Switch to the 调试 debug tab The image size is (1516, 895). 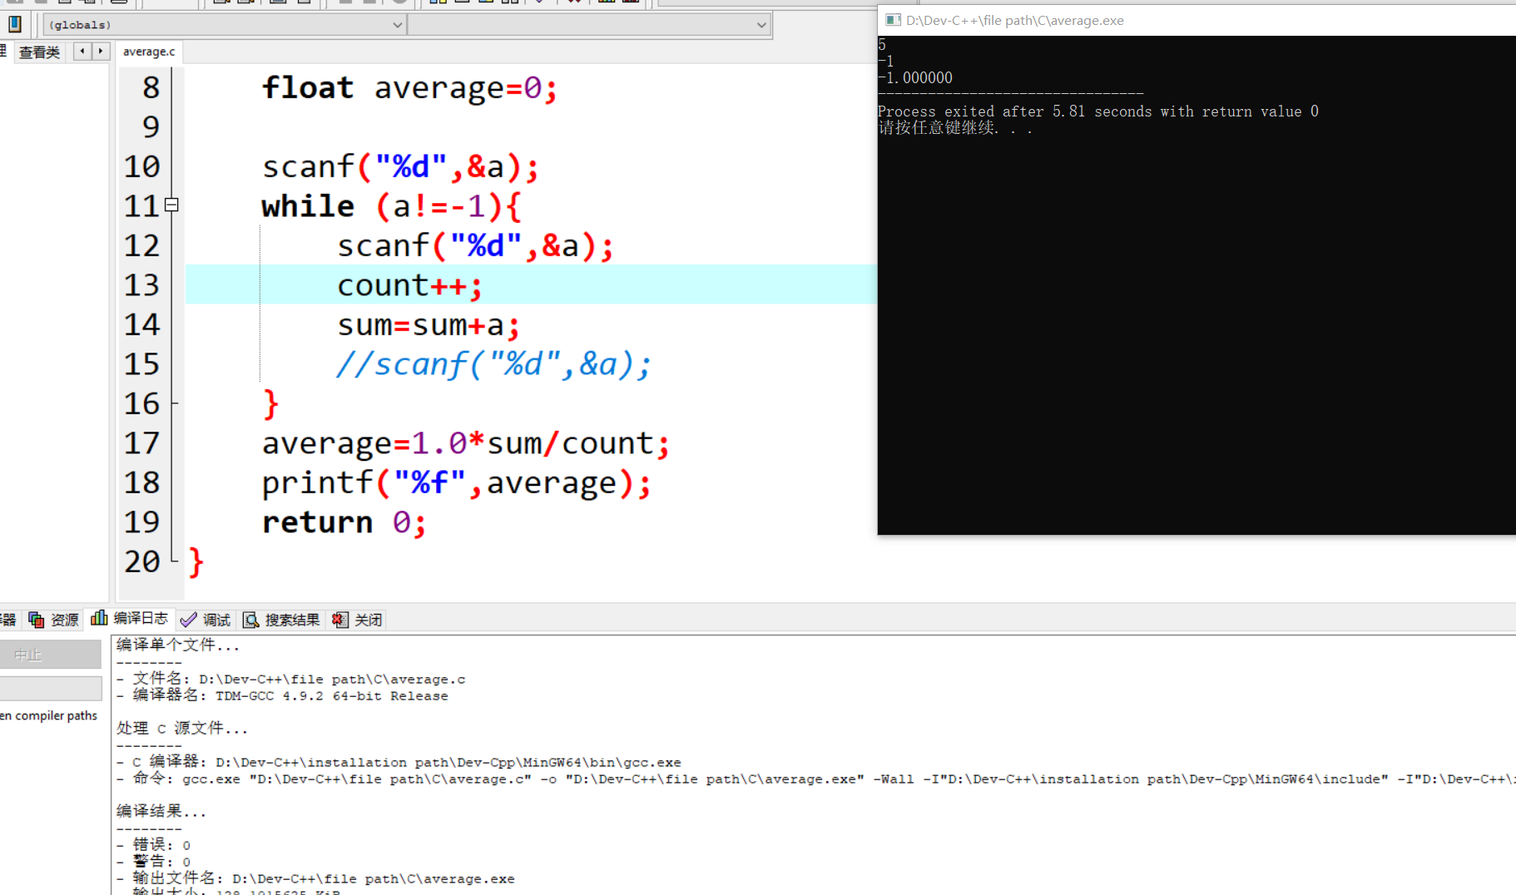coord(206,620)
